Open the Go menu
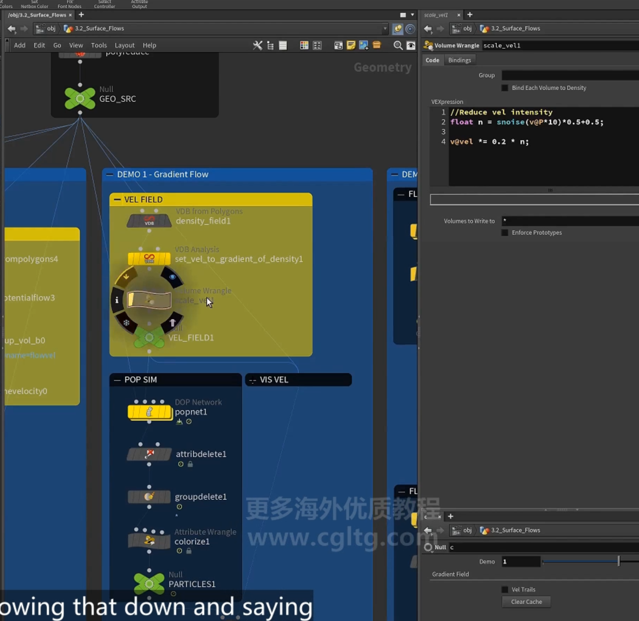Image resolution: width=639 pixels, height=621 pixels. [x=57, y=45]
